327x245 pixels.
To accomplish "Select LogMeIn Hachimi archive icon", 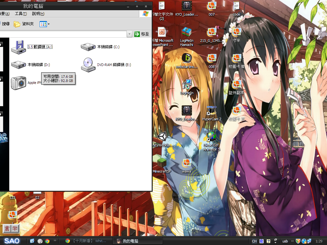I will point(186,33).
